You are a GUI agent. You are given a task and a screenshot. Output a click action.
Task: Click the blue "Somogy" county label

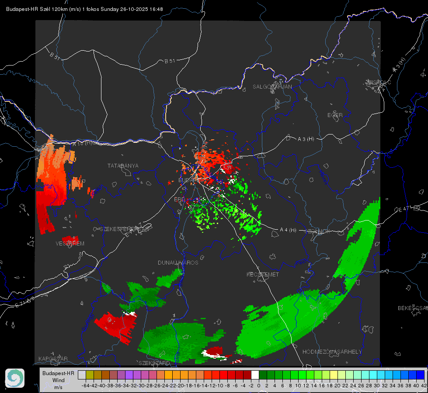[x=87, y=322]
